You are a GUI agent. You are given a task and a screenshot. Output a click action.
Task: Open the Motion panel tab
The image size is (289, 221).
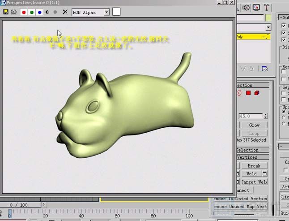pyautogui.click(x=246, y=8)
